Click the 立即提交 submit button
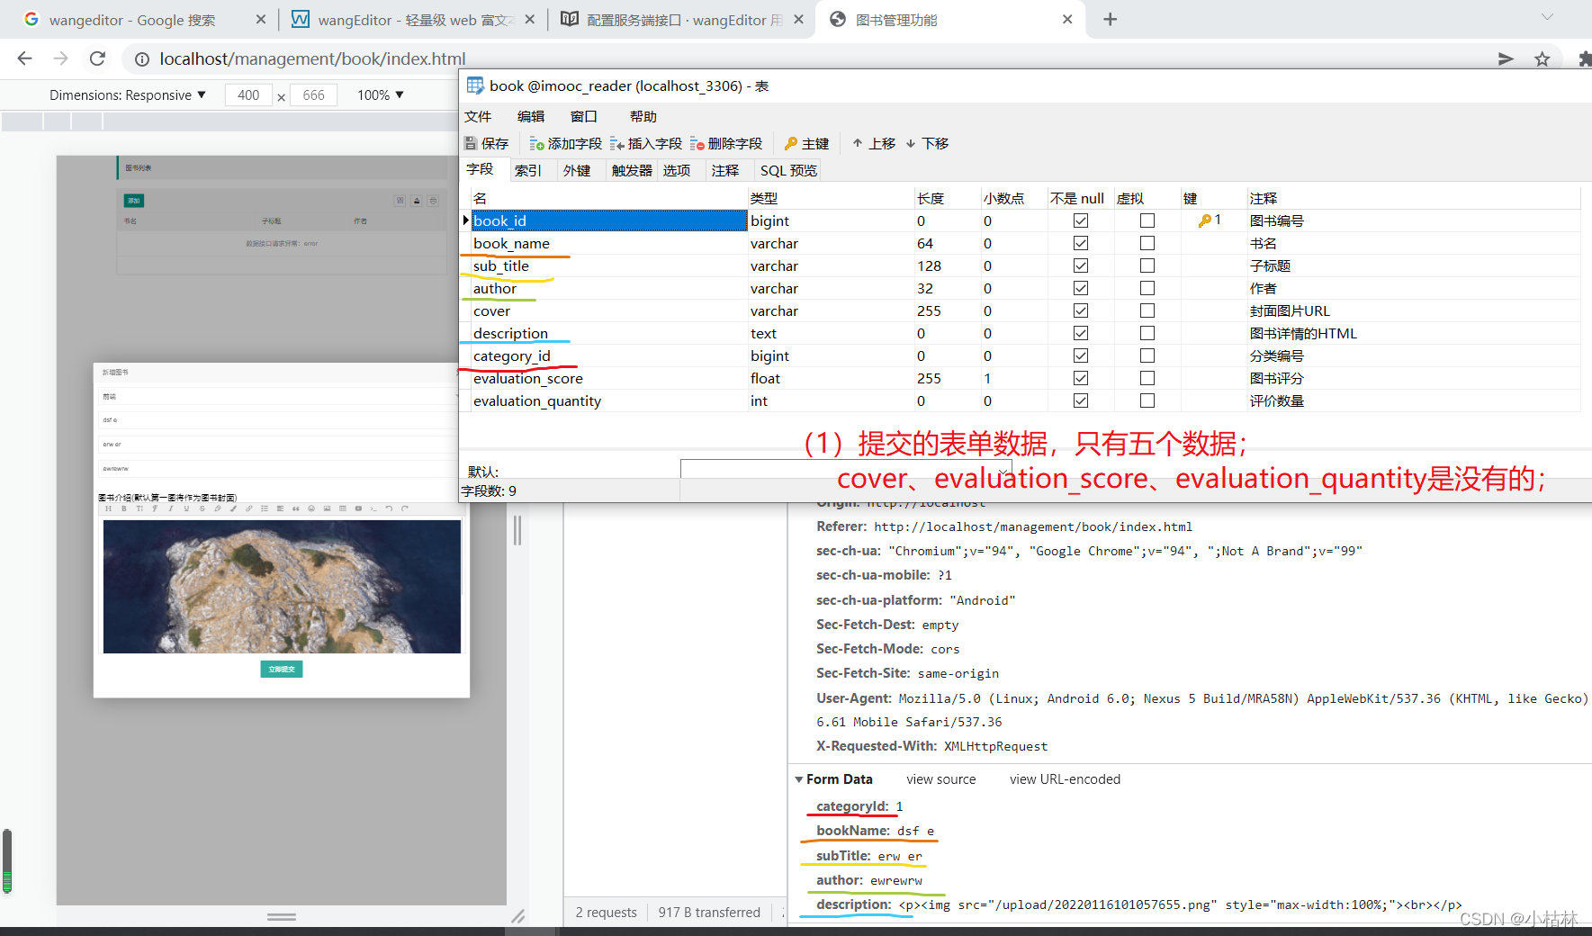Image resolution: width=1592 pixels, height=936 pixels. pyautogui.click(x=281, y=669)
